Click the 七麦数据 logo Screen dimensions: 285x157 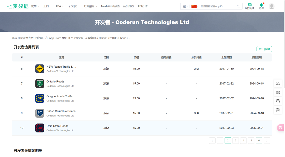pos(18,6)
